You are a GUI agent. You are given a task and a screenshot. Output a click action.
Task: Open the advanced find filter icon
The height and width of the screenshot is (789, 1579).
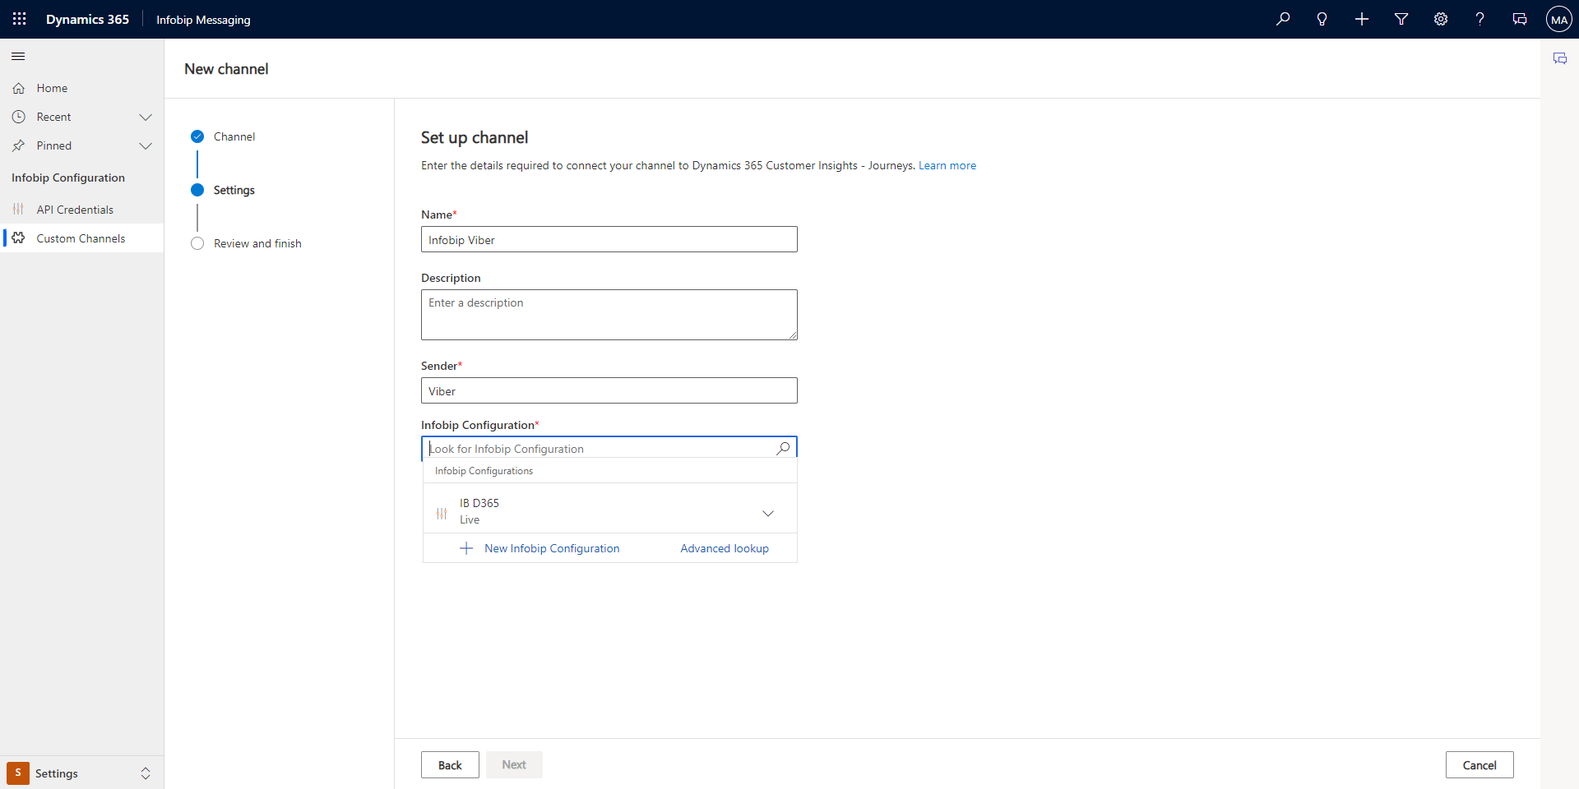click(x=1401, y=19)
